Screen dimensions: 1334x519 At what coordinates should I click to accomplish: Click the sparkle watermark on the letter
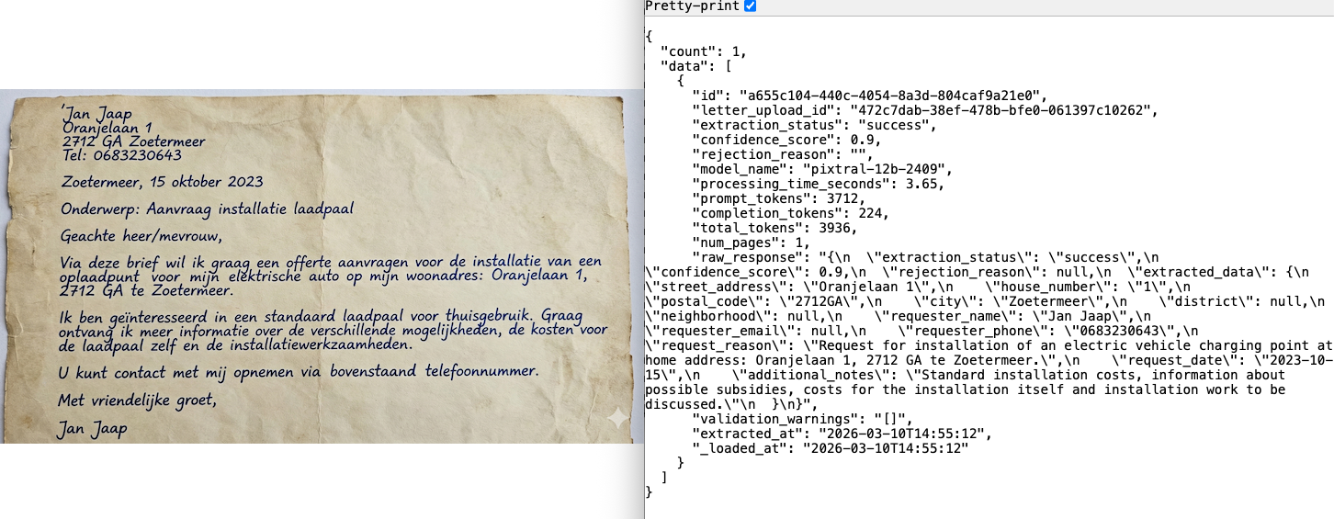(617, 417)
